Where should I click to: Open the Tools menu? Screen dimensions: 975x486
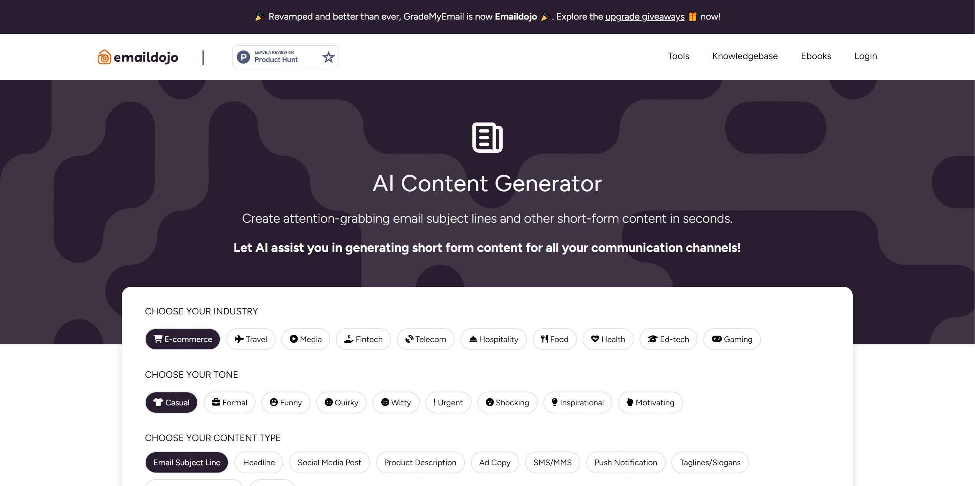click(x=678, y=56)
